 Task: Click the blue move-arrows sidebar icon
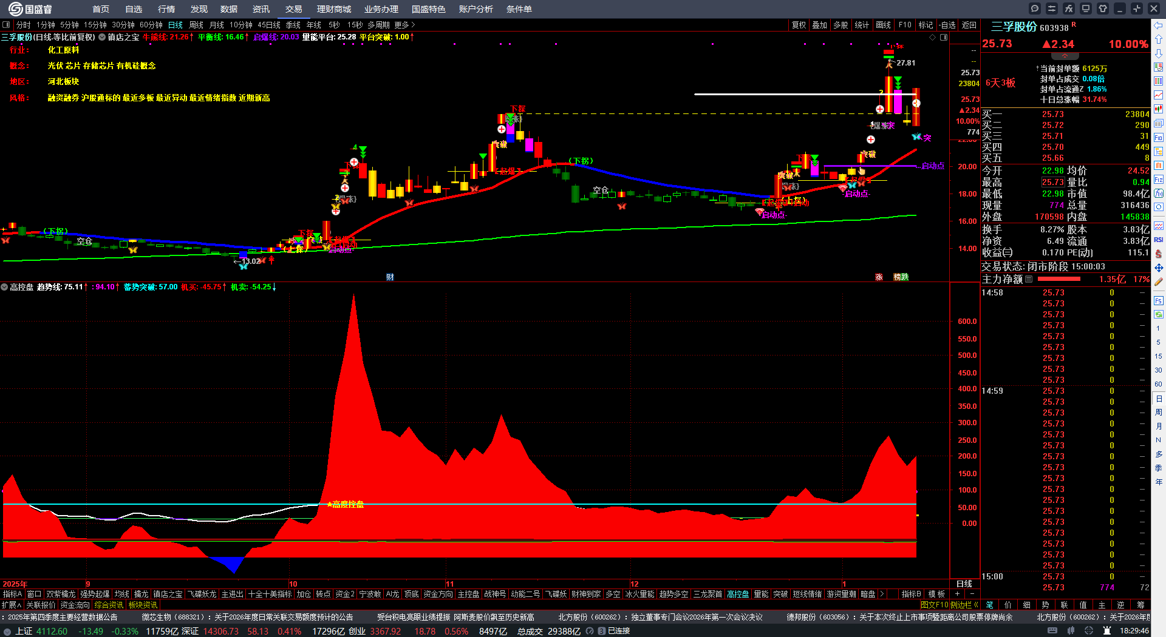(x=1159, y=268)
